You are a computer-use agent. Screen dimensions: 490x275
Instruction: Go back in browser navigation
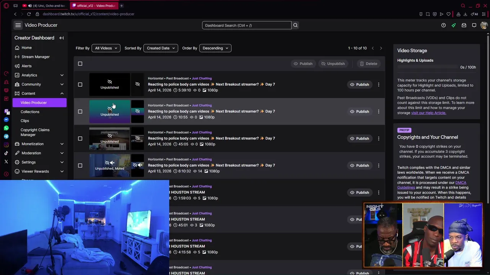click(15, 14)
